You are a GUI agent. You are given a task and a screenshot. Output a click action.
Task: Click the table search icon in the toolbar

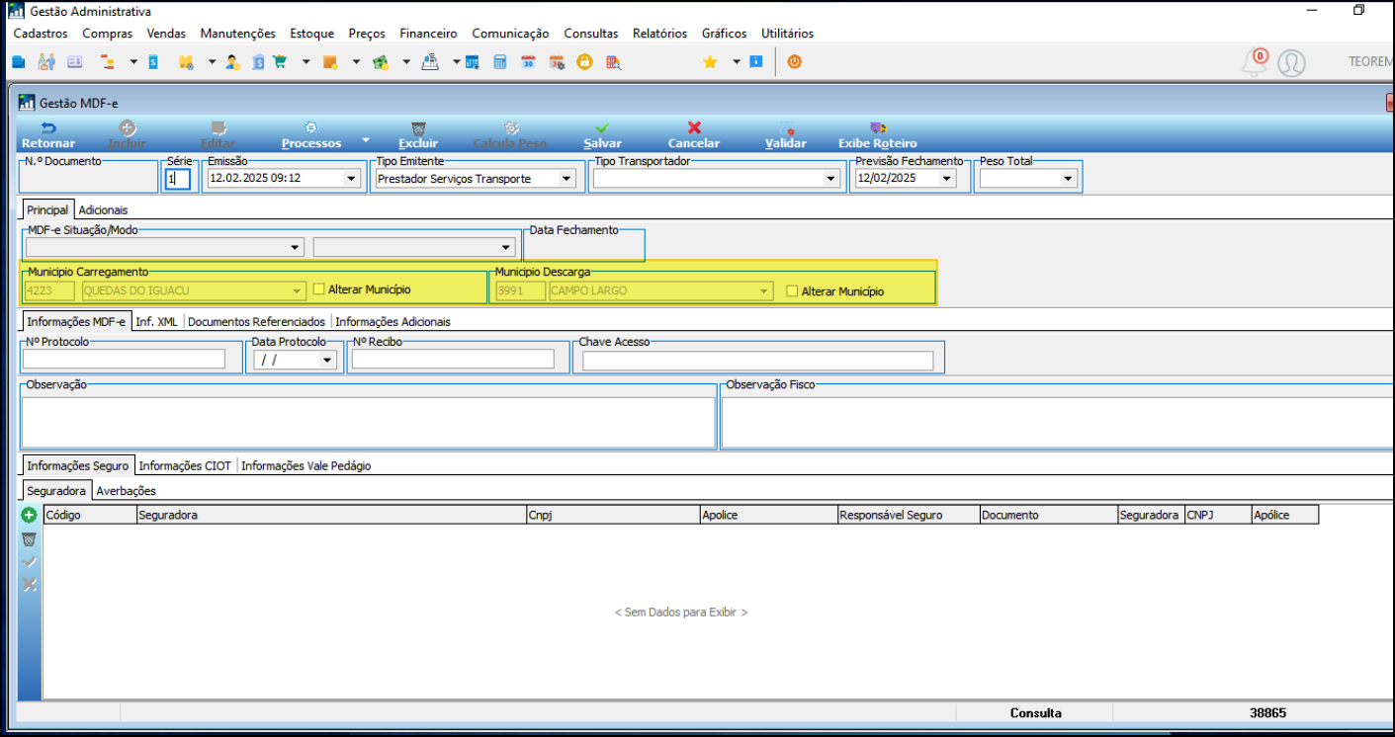[614, 61]
